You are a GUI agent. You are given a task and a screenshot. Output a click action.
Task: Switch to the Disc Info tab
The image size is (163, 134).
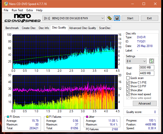click(44, 28)
